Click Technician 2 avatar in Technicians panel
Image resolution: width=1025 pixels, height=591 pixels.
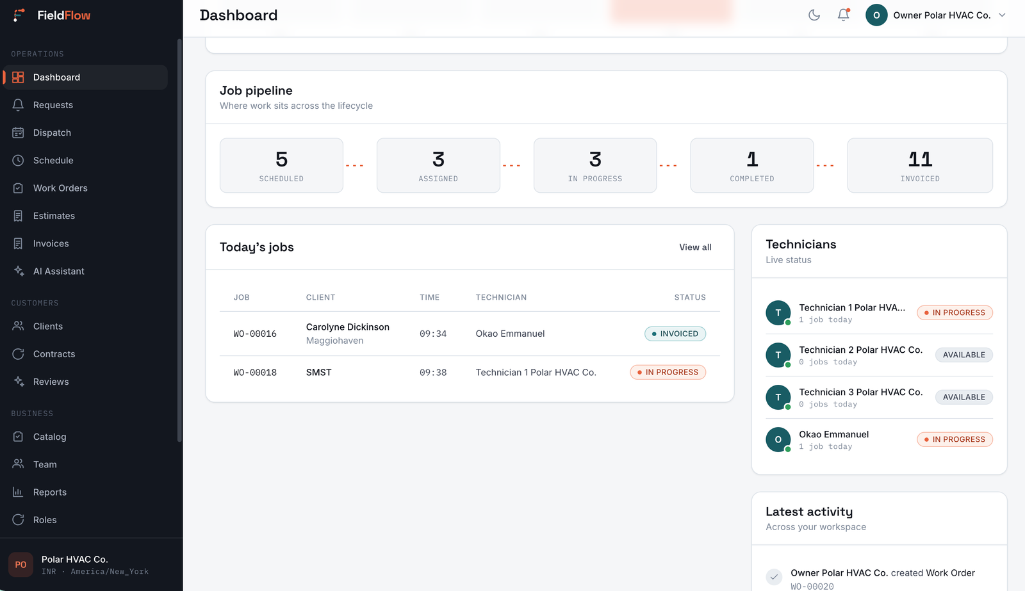pos(778,355)
